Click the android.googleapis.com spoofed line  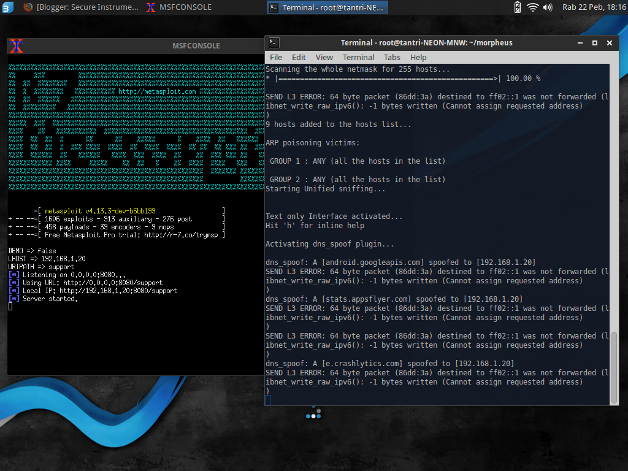(x=400, y=262)
